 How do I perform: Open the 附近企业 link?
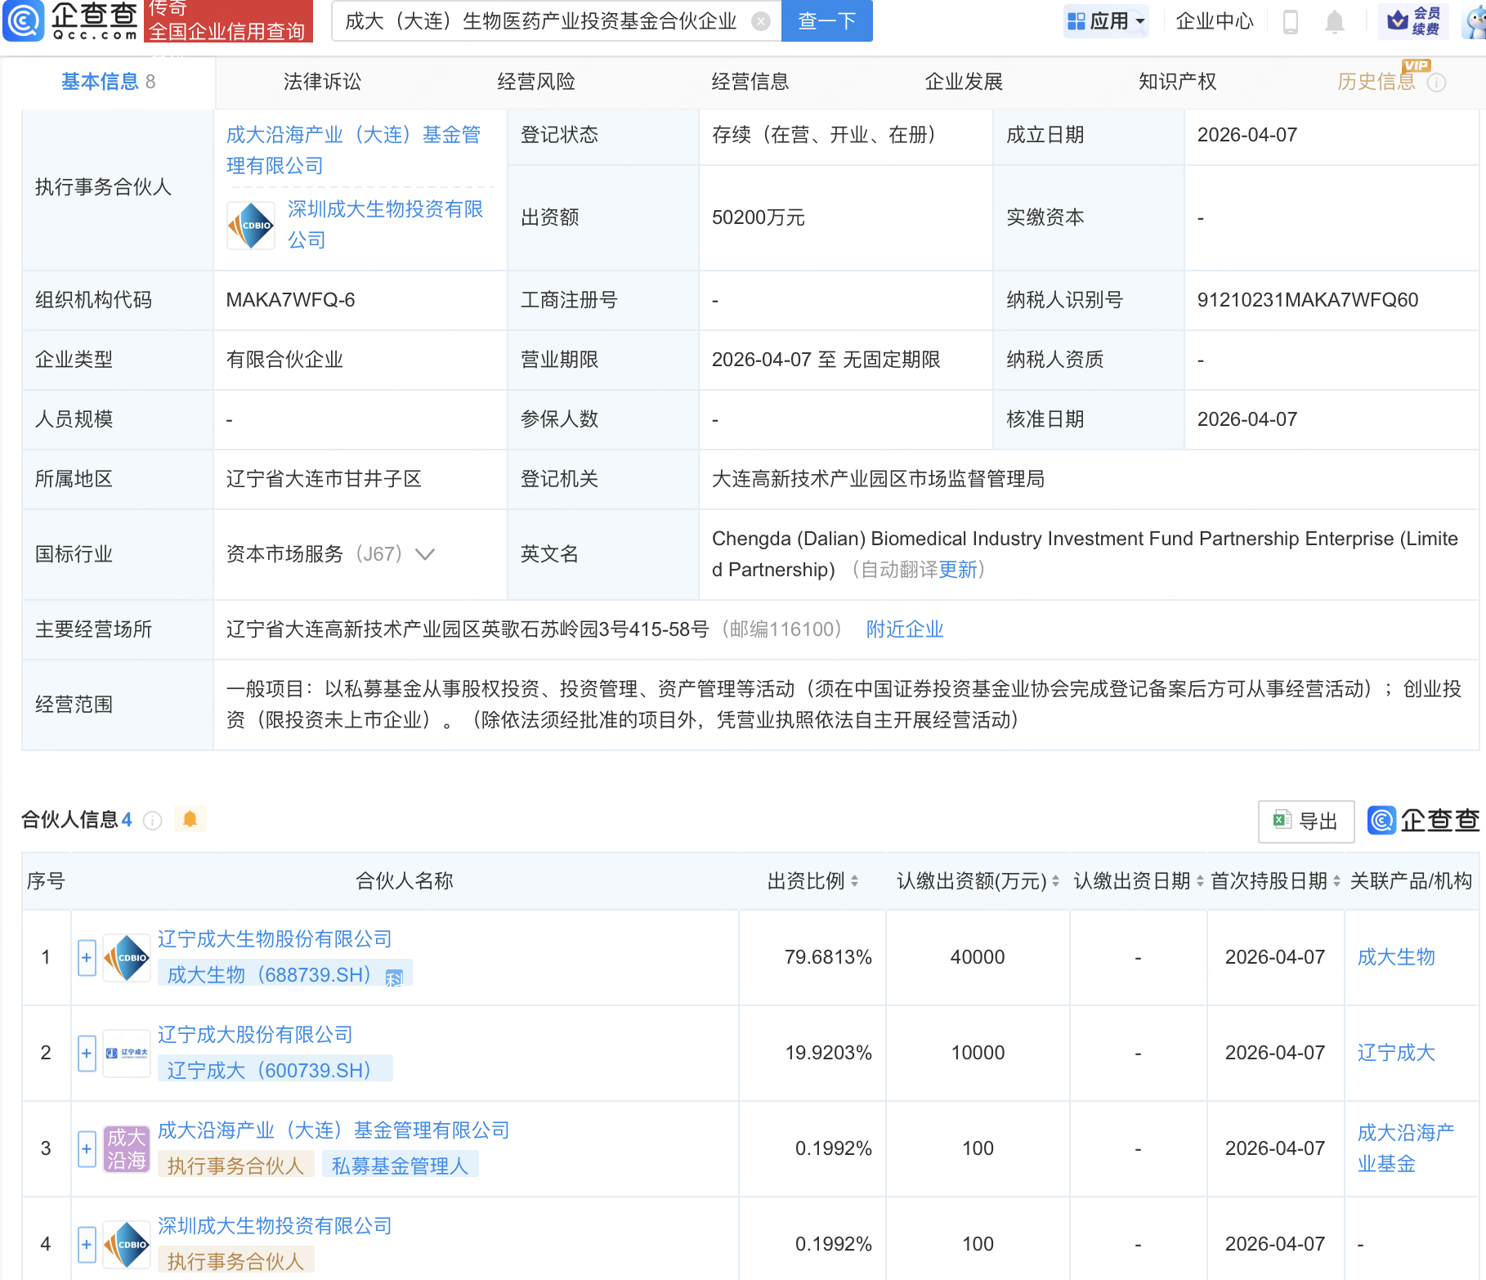[904, 629]
